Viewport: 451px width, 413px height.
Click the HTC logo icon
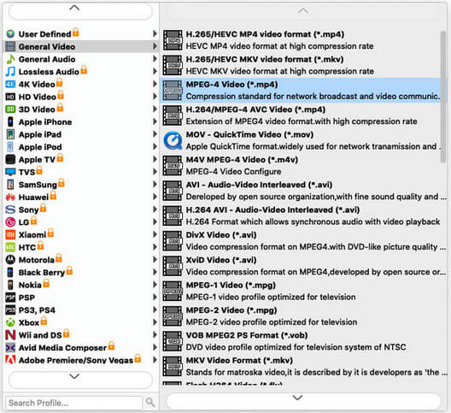pyautogui.click(x=10, y=247)
